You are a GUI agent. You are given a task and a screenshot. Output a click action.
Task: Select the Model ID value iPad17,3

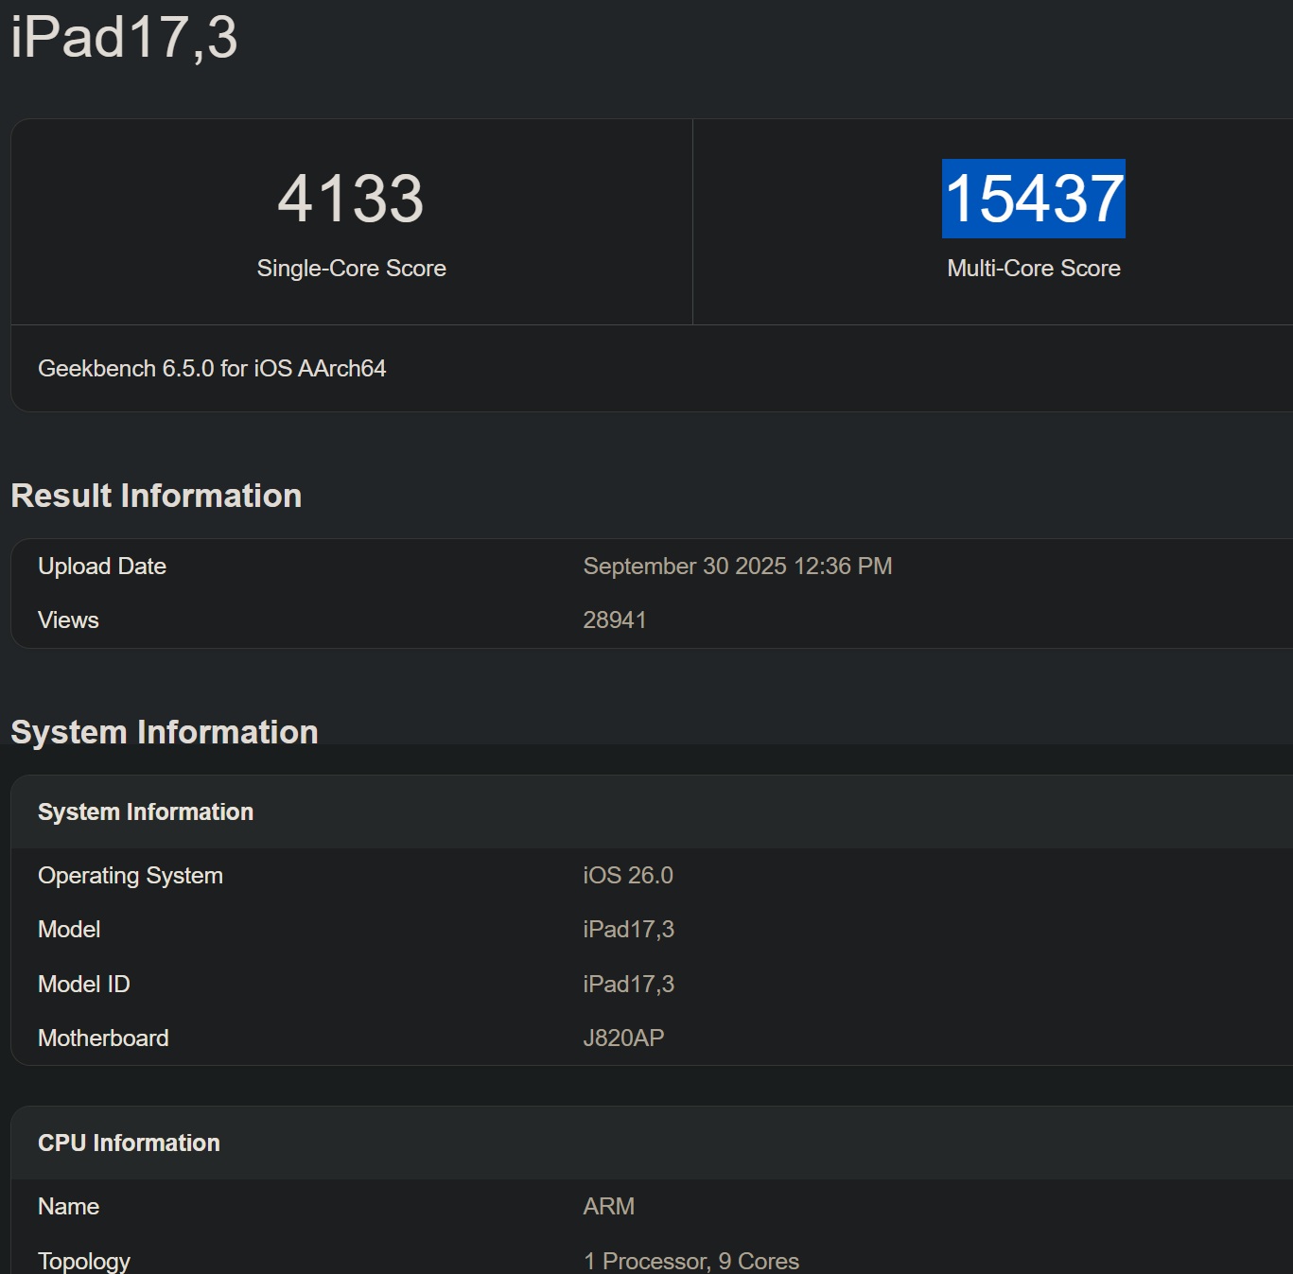pos(627,984)
